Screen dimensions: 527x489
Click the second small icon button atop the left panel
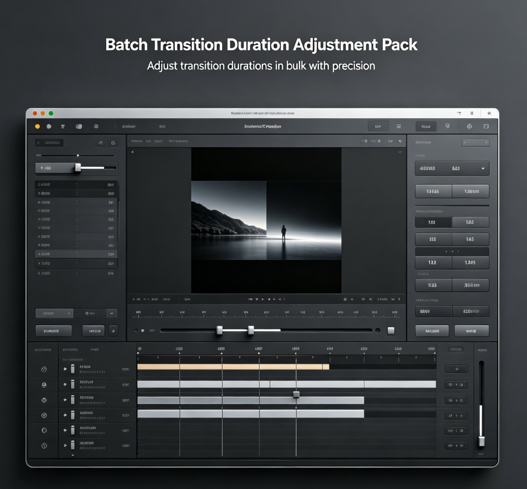pos(113,143)
